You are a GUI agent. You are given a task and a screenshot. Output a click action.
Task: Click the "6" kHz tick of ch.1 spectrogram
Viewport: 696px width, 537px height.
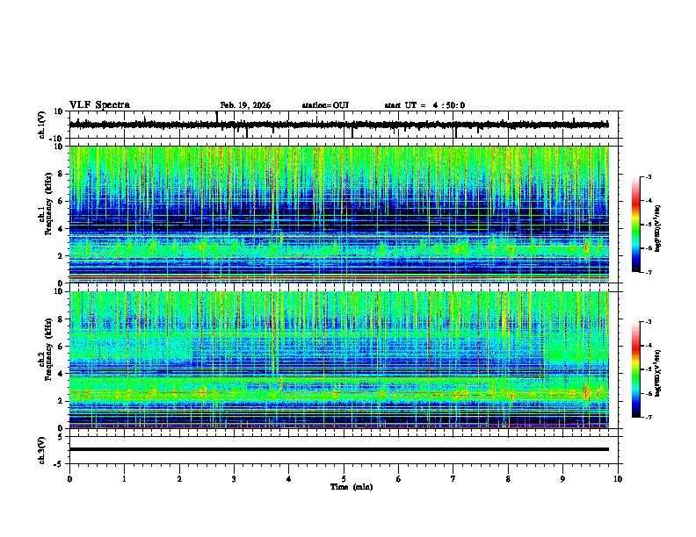click(61, 201)
